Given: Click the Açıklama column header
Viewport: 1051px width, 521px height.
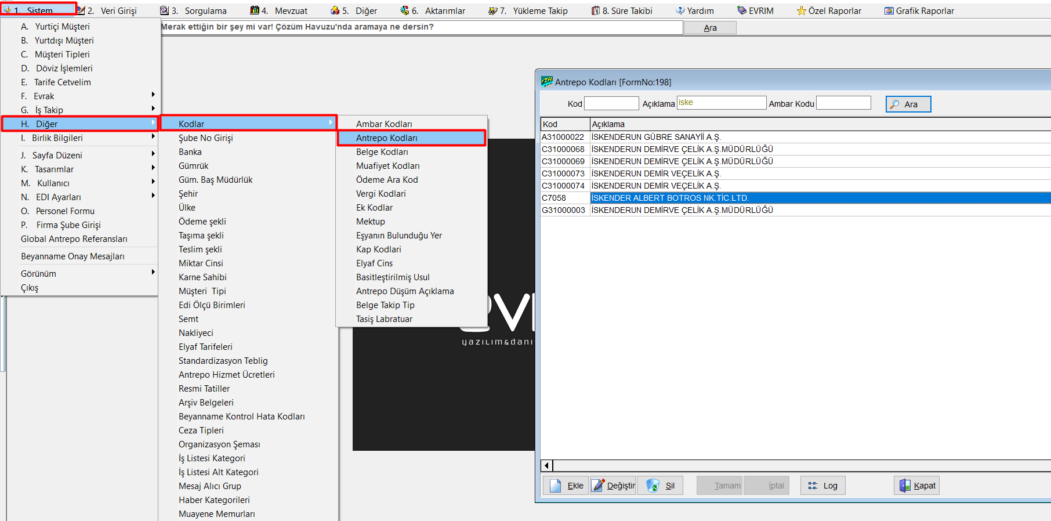Looking at the screenshot, I should click(820, 124).
